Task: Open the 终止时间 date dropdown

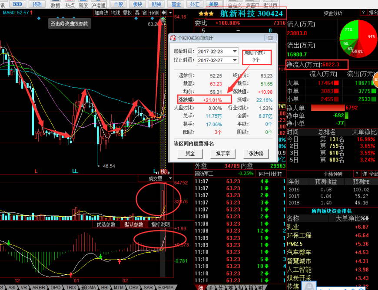Action: tap(235, 60)
